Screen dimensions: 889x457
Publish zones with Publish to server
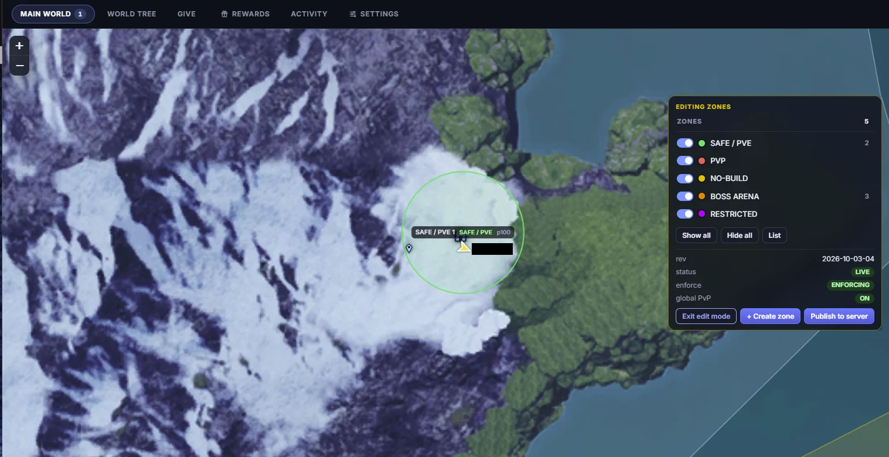coord(839,316)
